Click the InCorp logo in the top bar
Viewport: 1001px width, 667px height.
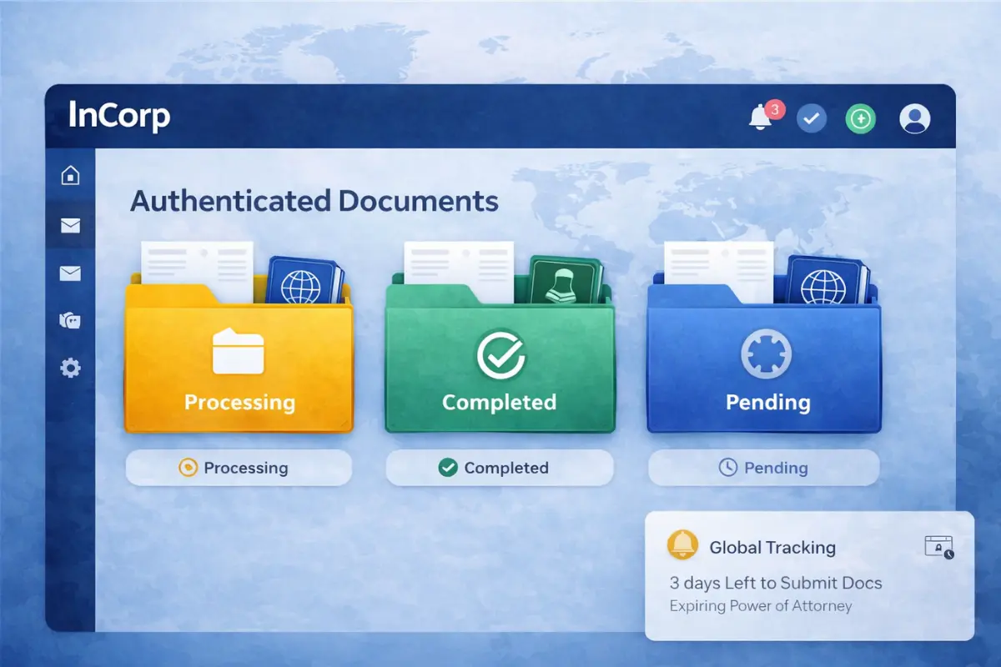(120, 117)
